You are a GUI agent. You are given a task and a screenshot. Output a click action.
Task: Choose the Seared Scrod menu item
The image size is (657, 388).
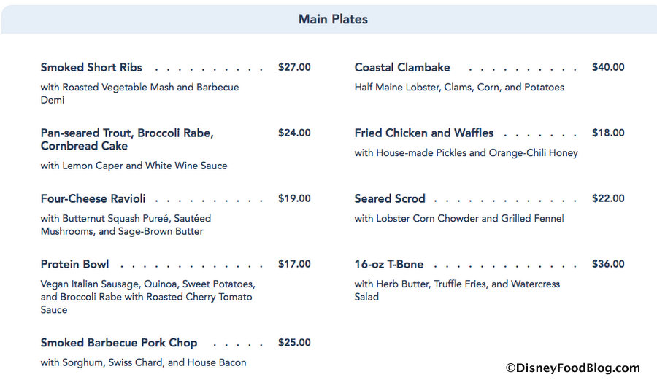390,198
